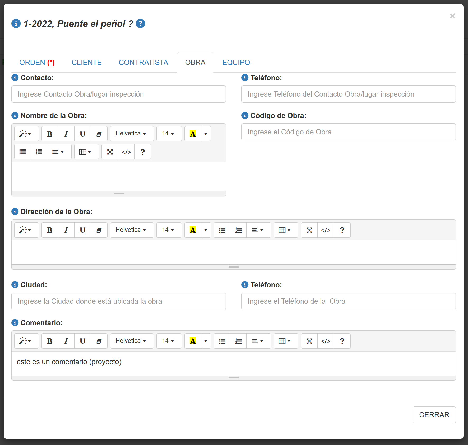Insert ordered list in Comentario editor

238,341
